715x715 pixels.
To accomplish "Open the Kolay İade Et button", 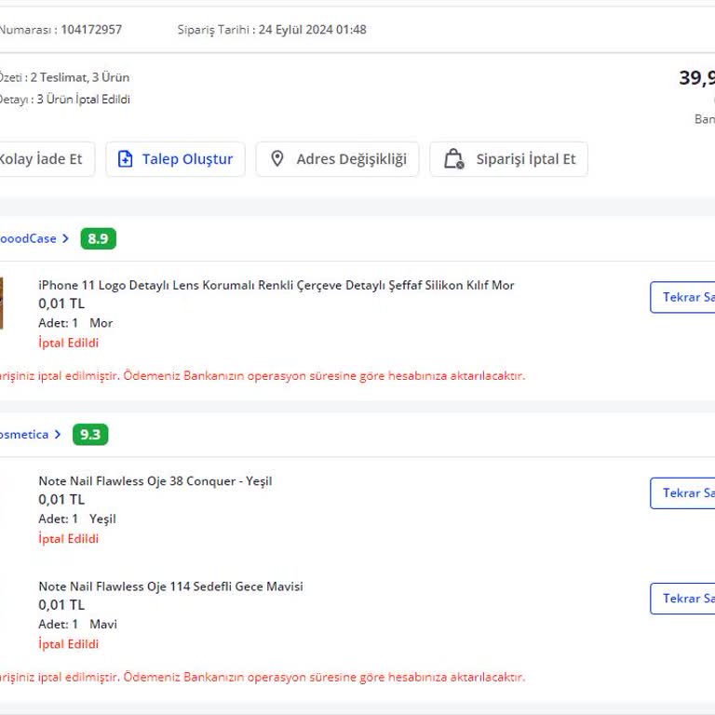I will pos(47,159).
